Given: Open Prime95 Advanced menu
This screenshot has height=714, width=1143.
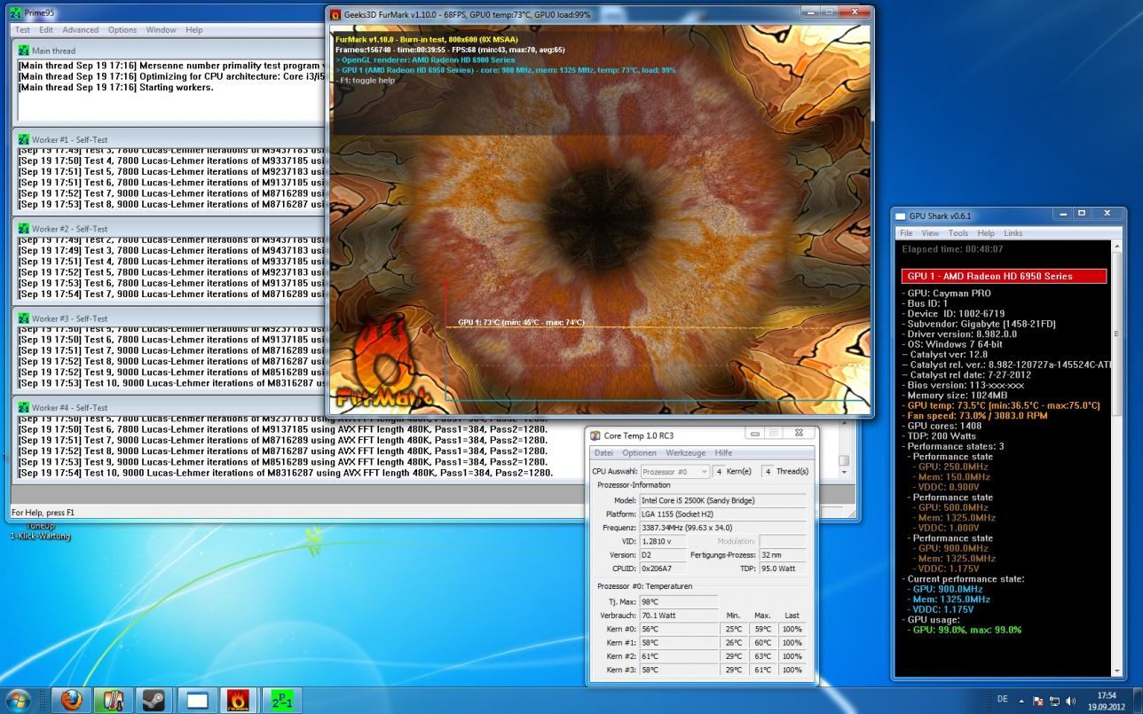Looking at the screenshot, I should [x=81, y=29].
